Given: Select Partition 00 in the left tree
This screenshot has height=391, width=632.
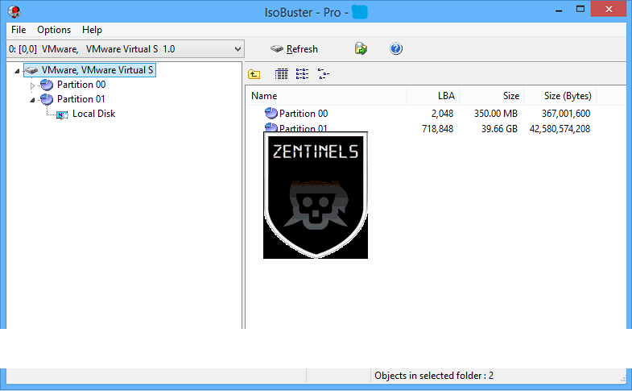Looking at the screenshot, I should pos(81,85).
